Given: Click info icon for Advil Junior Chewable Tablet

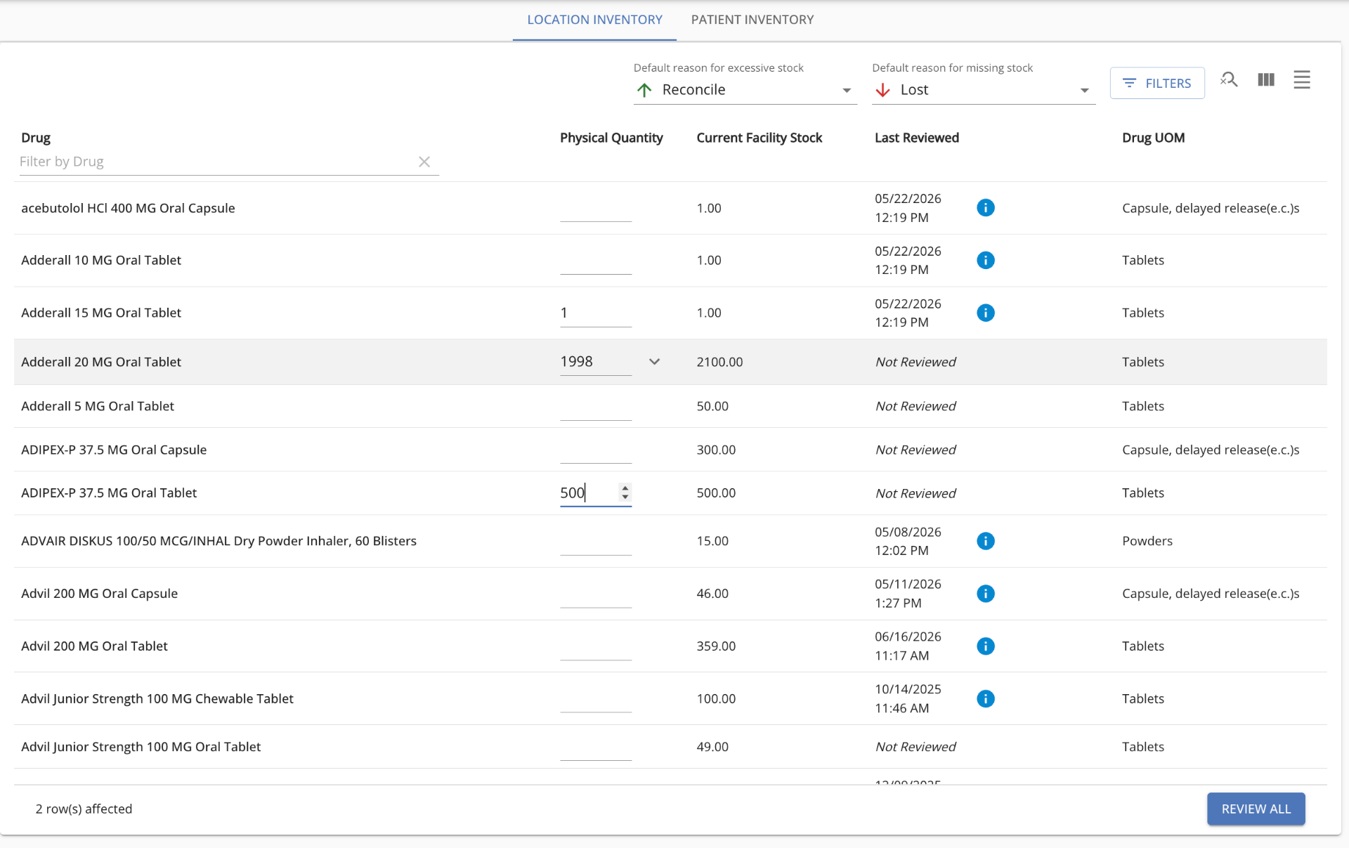Looking at the screenshot, I should pyautogui.click(x=986, y=699).
